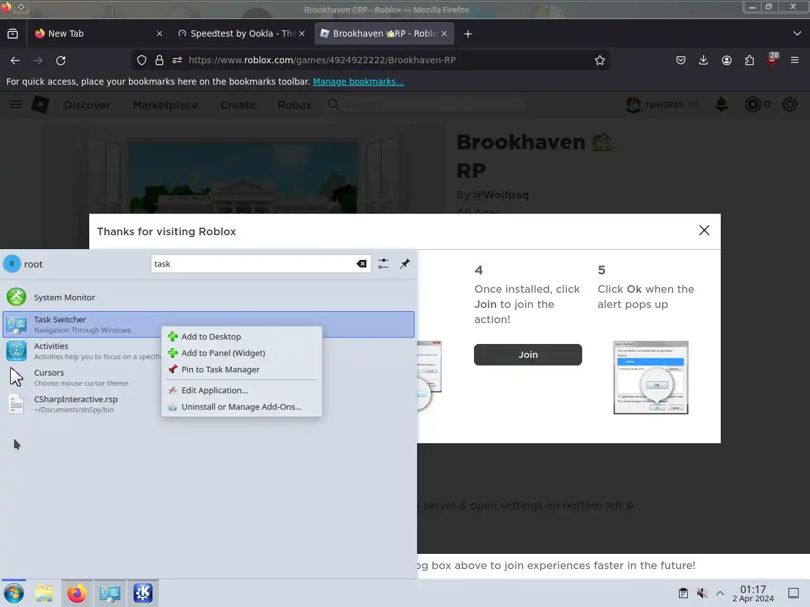Open clipboard tray icon
Screen dimensions: 810x607
(683, 593)
